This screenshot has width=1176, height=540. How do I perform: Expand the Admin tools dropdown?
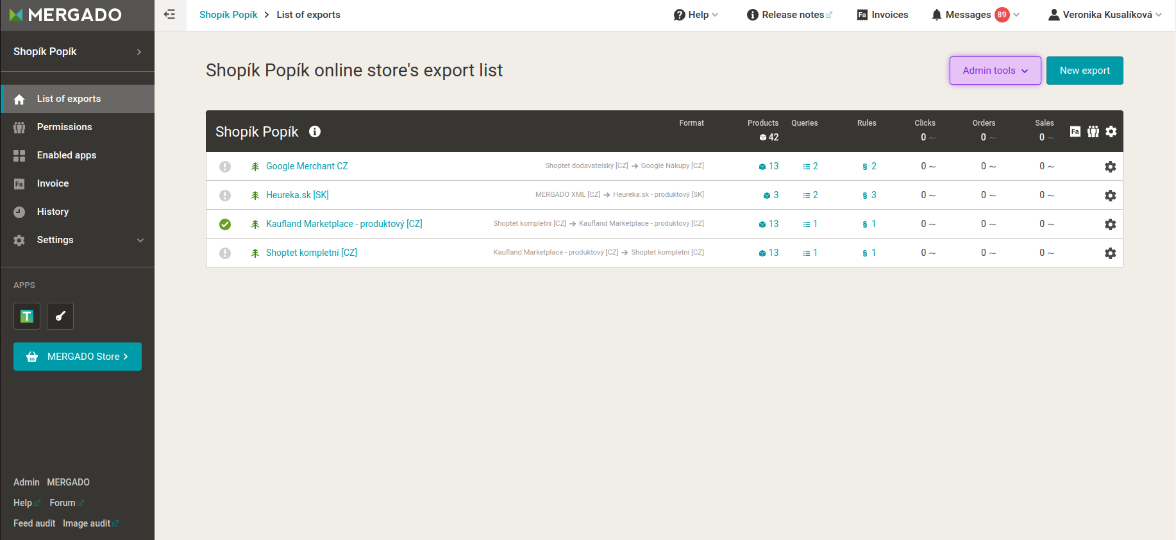click(995, 71)
